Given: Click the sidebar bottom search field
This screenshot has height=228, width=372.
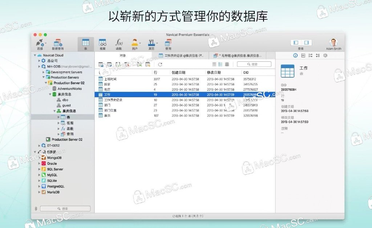Looking at the screenshot, I should click(65, 208).
